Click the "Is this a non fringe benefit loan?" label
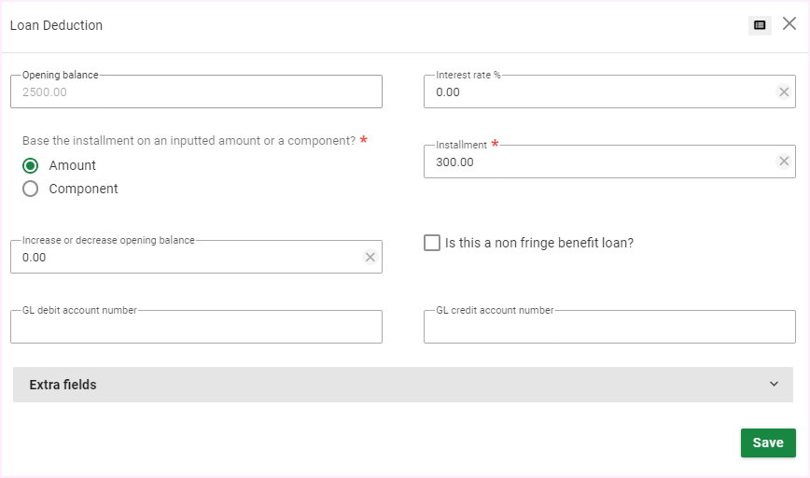810x478 pixels. coord(539,243)
